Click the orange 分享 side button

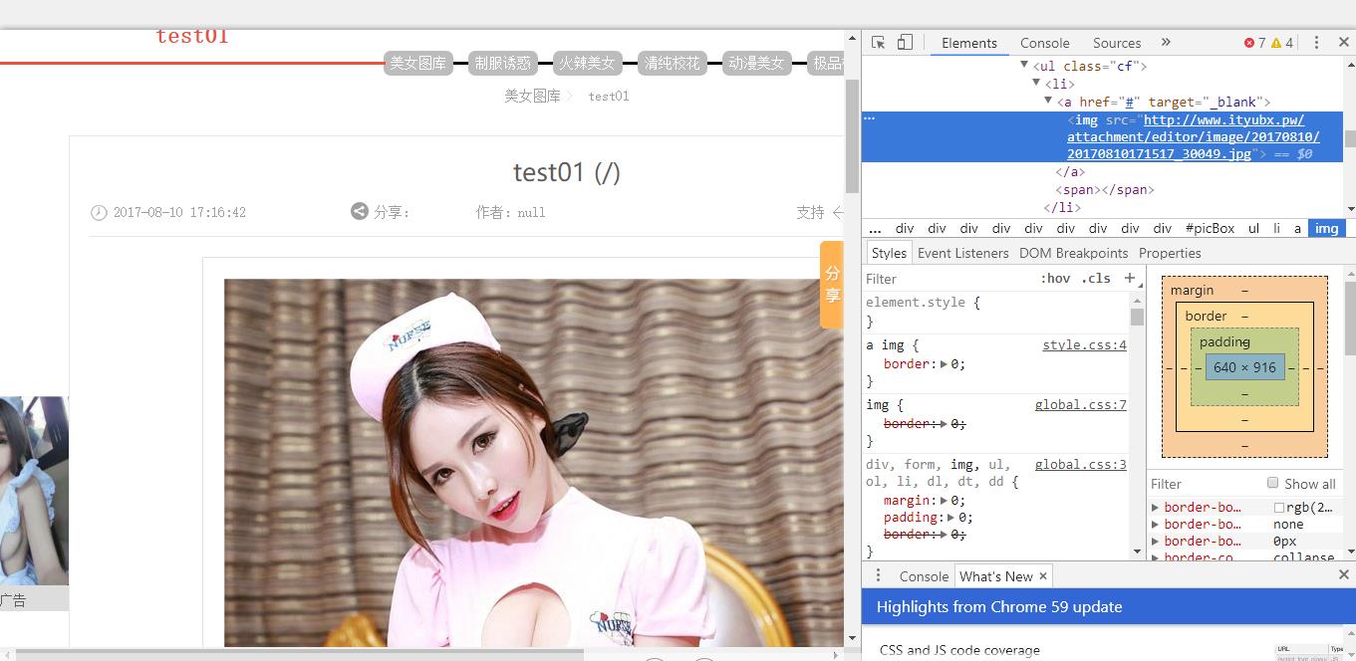pyautogui.click(x=832, y=284)
